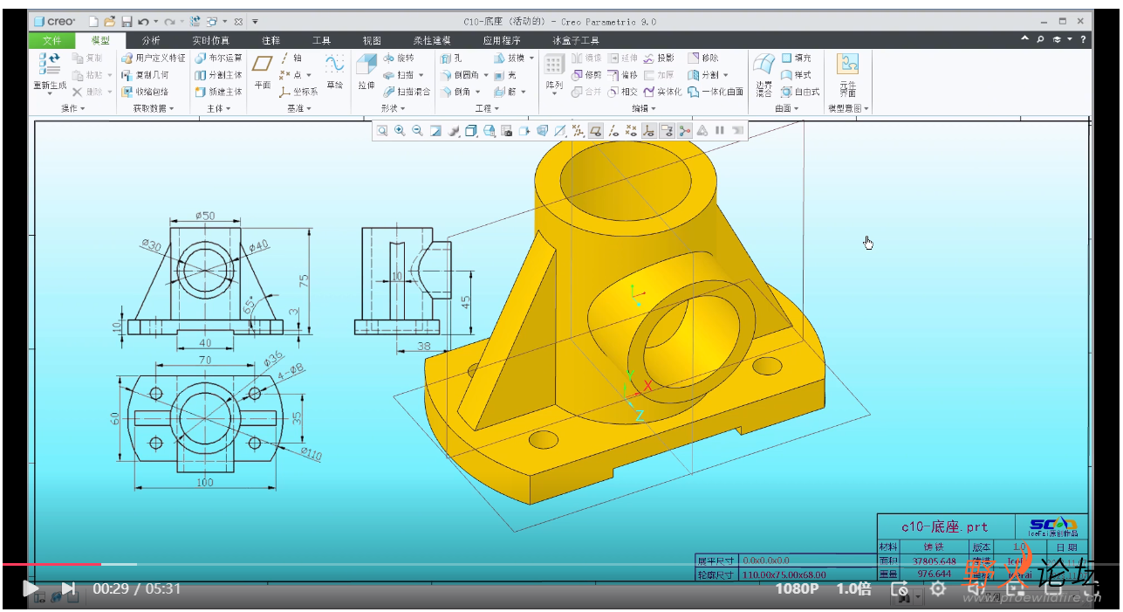Image resolution: width=1123 pixels, height=612 pixels.
Task: Click the Shell (壳) tool
Action: click(x=506, y=74)
